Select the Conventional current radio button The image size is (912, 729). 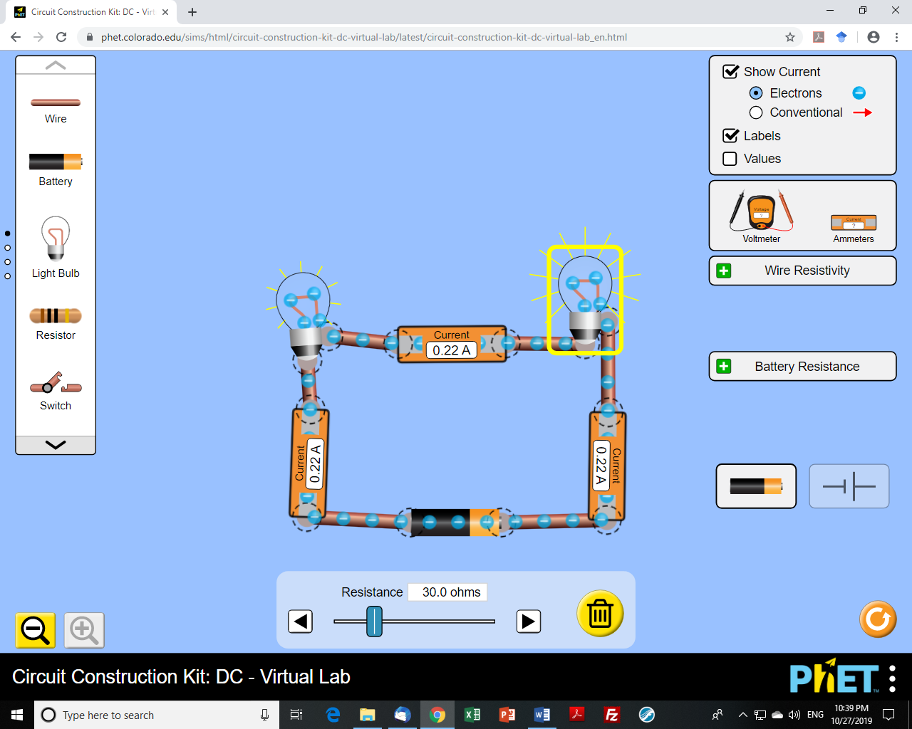pos(756,112)
